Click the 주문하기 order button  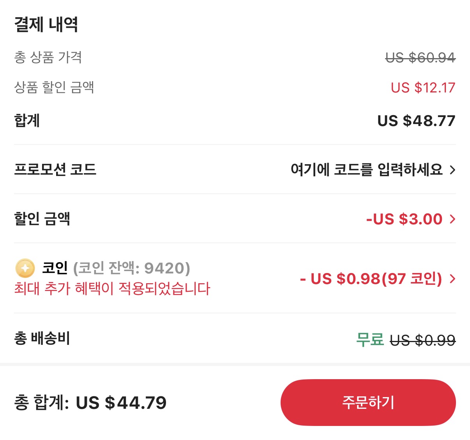(368, 403)
